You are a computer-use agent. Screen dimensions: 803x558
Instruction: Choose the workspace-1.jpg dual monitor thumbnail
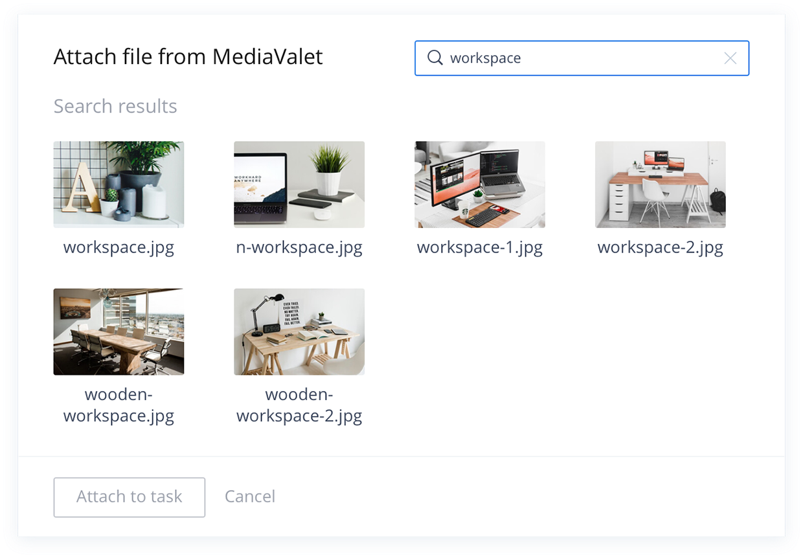(480, 184)
